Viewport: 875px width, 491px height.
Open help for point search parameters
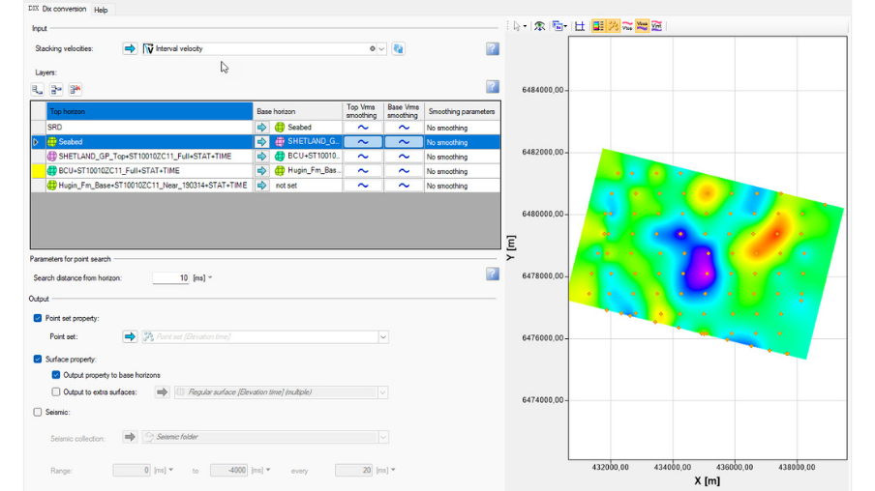(492, 274)
